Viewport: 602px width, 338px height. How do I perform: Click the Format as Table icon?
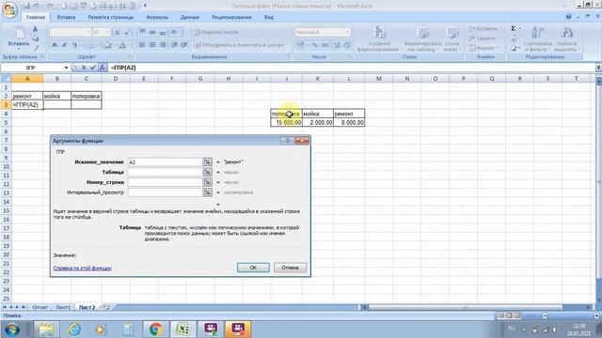tap(422, 33)
